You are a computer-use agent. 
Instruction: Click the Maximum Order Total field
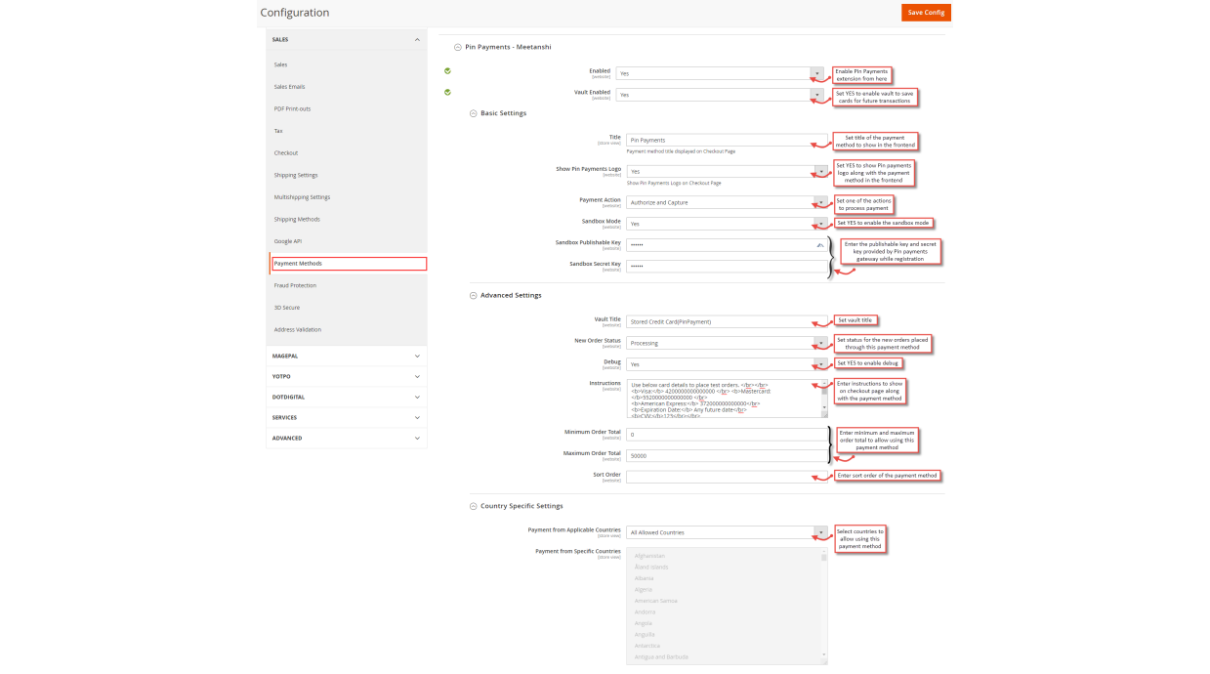coord(727,455)
